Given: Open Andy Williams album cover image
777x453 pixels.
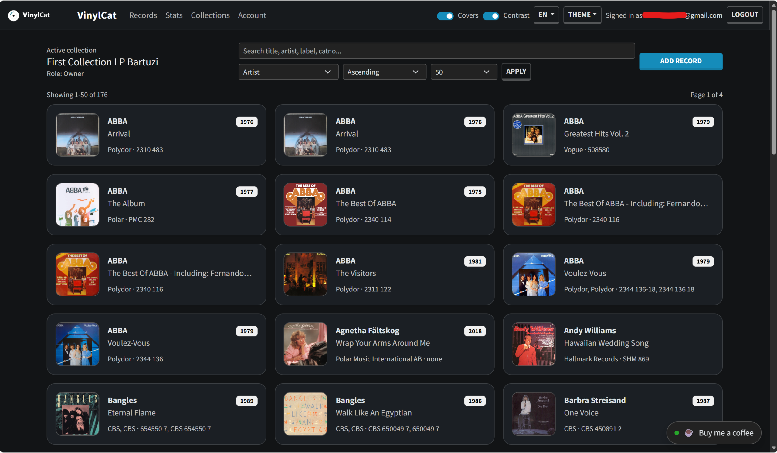Looking at the screenshot, I should [x=533, y=344].
